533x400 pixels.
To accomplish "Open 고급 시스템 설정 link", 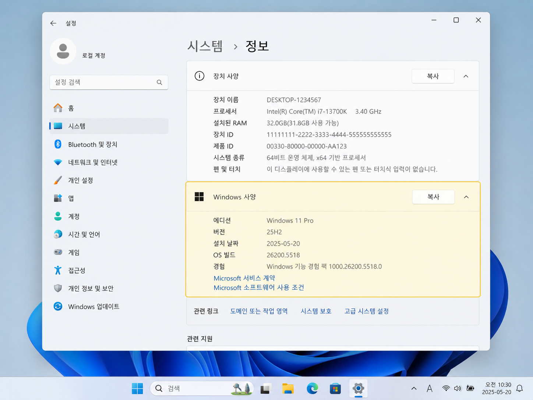I will tap(366, 311).
